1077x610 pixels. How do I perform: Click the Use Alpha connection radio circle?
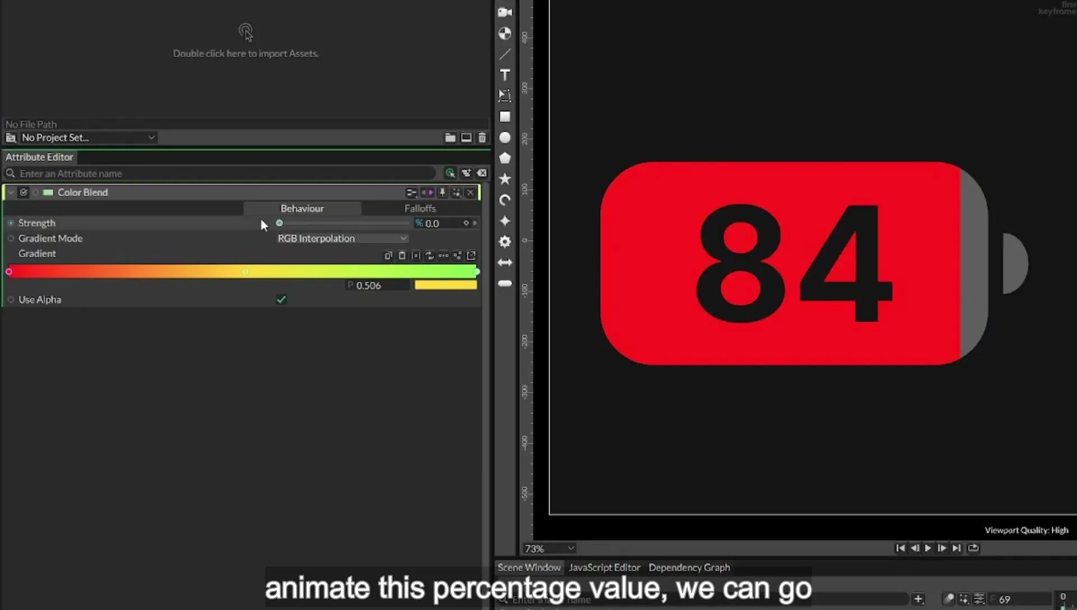11,299
